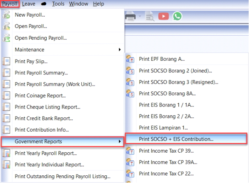Select Open Pending Payroll... entry
Viewport: 249px width, 183px height.
(41, 38)
